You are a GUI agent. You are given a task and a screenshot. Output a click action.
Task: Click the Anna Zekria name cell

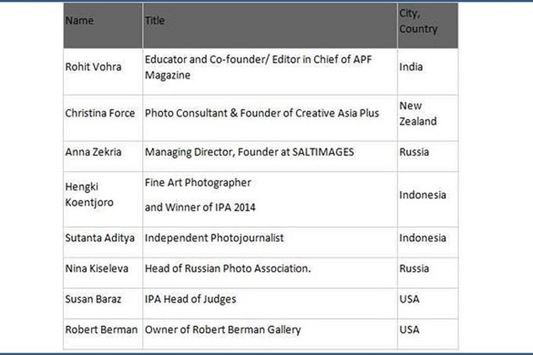pyautogui.click(x=92, y=151)
